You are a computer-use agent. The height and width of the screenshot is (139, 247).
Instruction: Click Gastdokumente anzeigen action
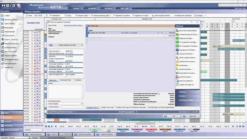188,61
